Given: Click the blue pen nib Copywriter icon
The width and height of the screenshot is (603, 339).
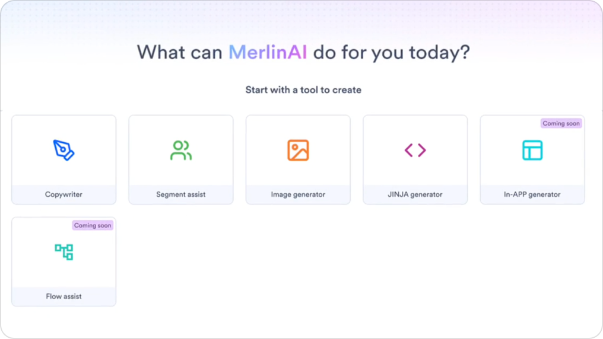Looking at the screenshot, I should pos(64,150).
